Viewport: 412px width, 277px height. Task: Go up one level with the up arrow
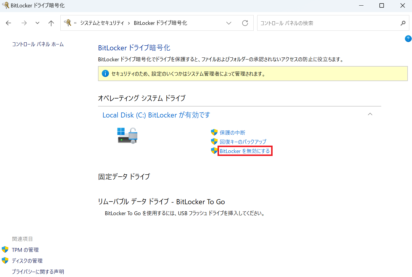click(51, 23)
